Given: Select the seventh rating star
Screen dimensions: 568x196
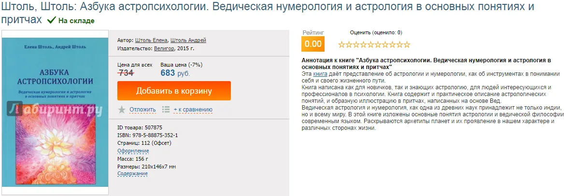Looking at the screenshot, I should (x=385, y=45).
